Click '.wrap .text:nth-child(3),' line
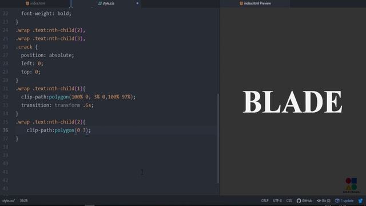The width and height of the screenshot is (366, 206). 50,38
